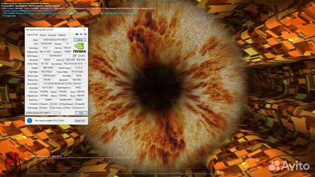Click the blue info icon in update bar

coord(29,120)
